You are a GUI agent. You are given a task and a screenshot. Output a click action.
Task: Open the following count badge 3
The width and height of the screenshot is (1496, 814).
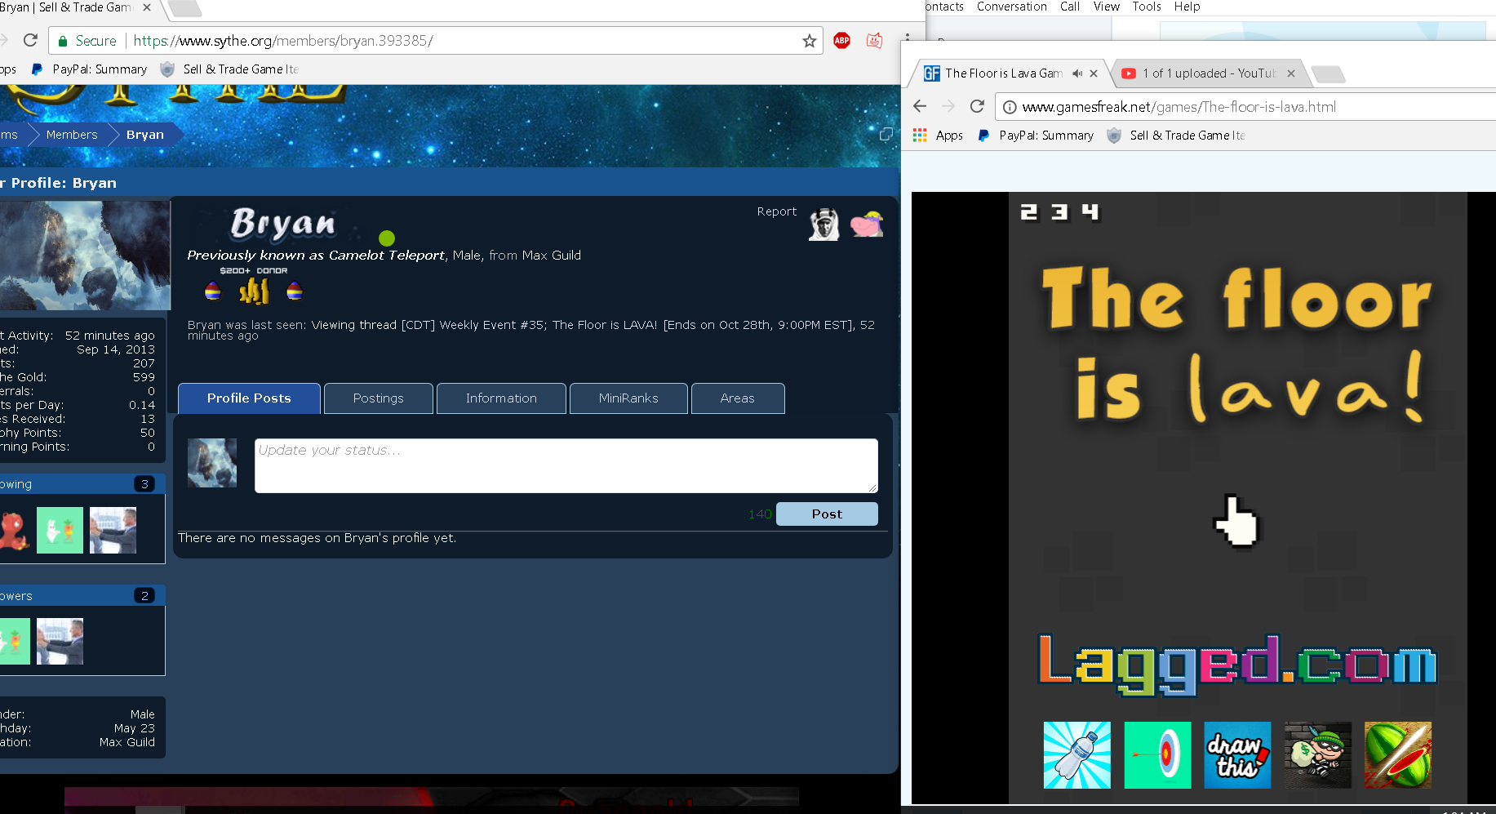click(144, 484)
